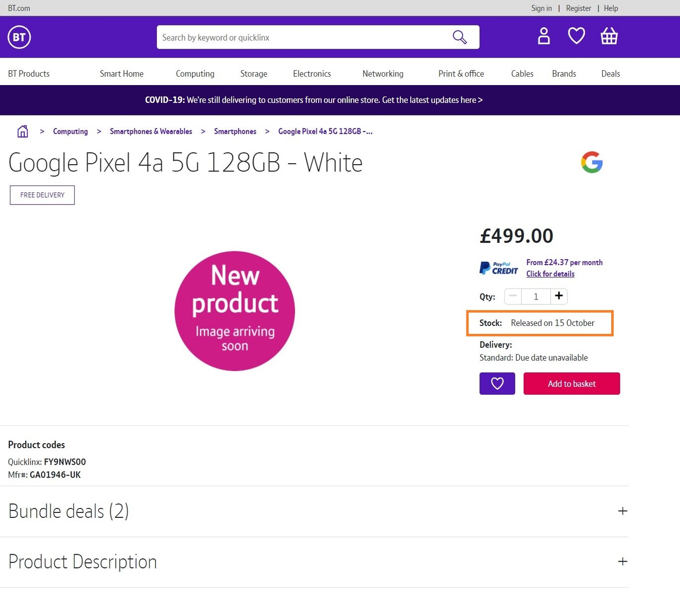Increase quantity with plus button
This screenshot has height=597, width=680.
pos(559,296)
